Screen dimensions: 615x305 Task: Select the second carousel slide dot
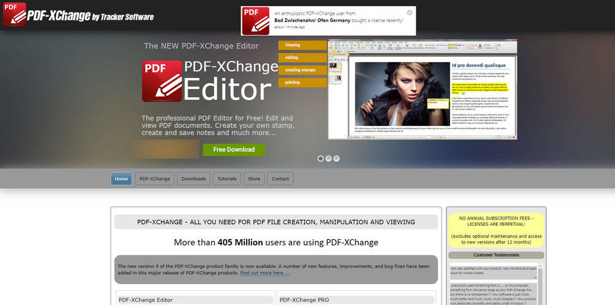pos(328,159)
